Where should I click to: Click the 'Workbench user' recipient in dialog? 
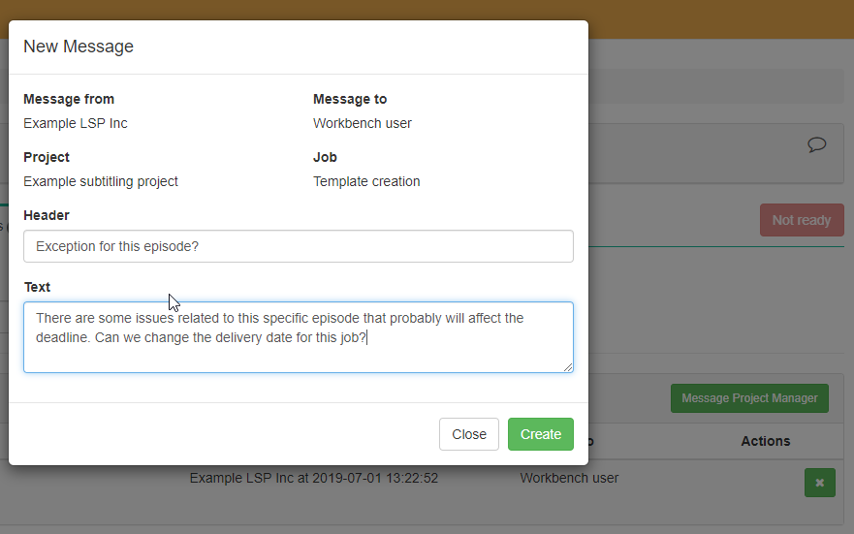[x=363, y=123]
